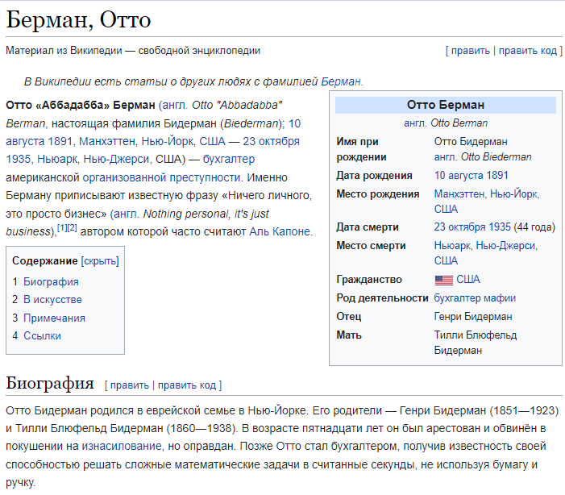Open 'Ньюарк' link in infobox death place
Image resolution: width=565 pixels, height=495 pixels.
click(x=453, y=246)
